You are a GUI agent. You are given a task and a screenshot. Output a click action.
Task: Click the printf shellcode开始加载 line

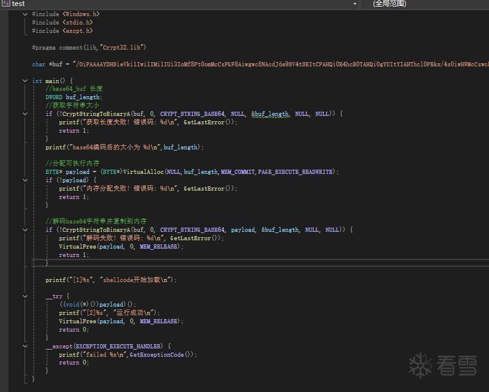[111, 280]
